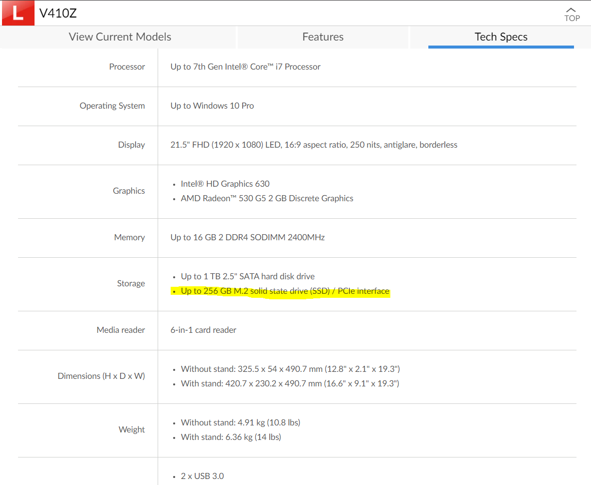Viewport: 591px width, 485px height.
Task: Click the Display row label
Action: coord(131,145)
